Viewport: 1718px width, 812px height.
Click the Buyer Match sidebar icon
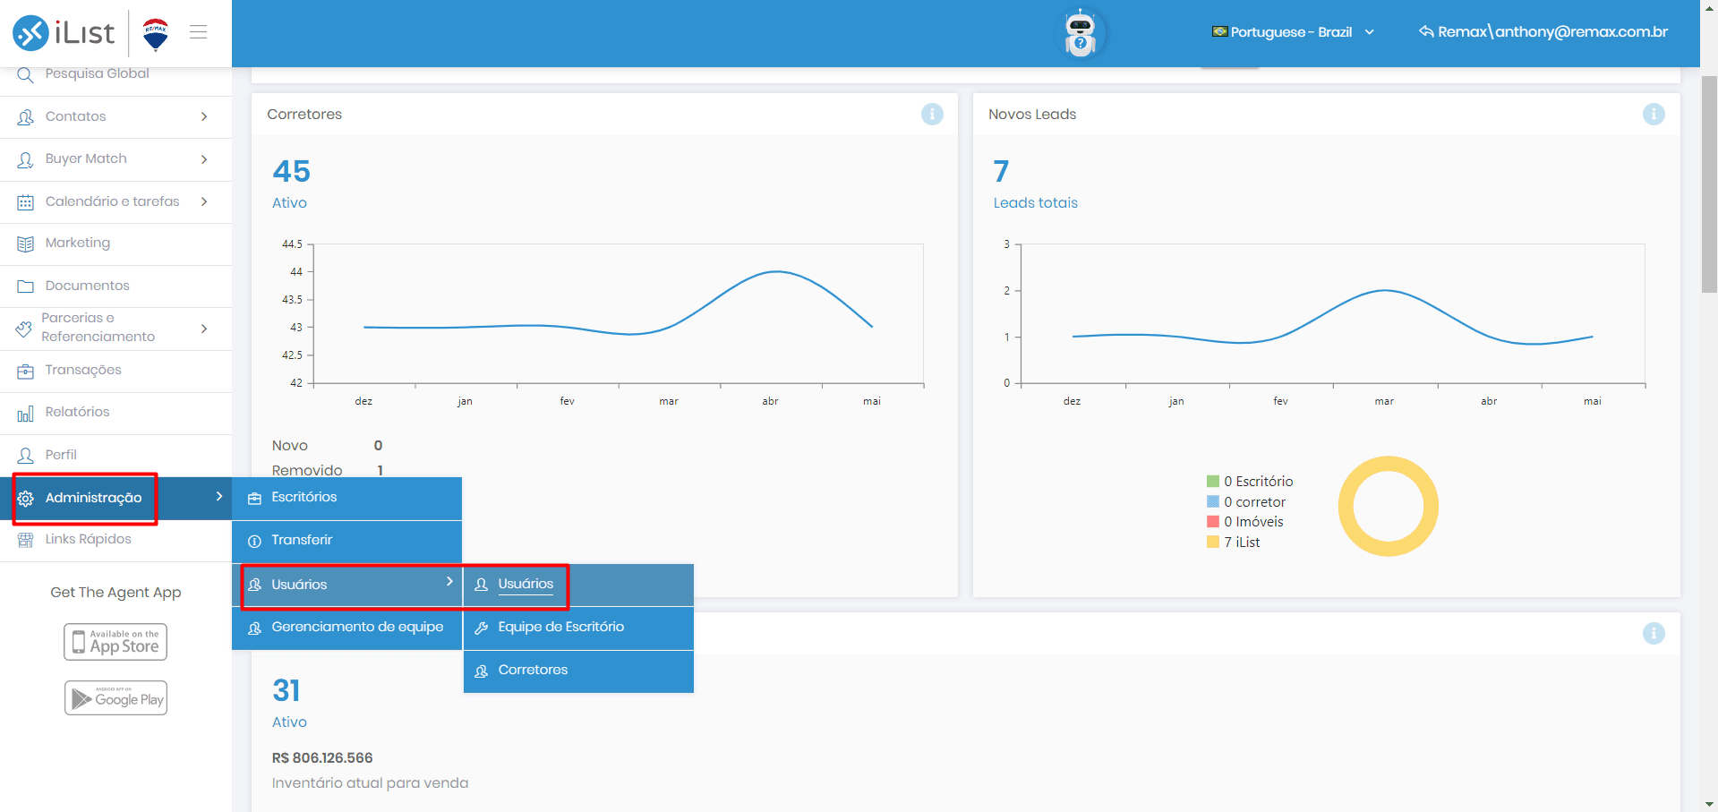click(25, 159)
